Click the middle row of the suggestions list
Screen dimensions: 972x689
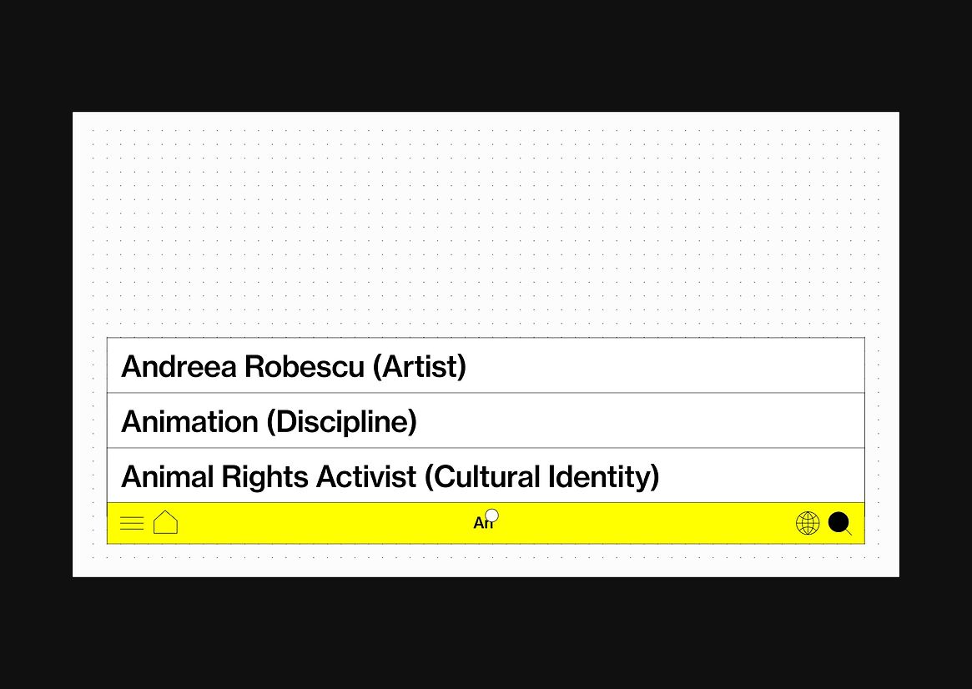(486, 420)
